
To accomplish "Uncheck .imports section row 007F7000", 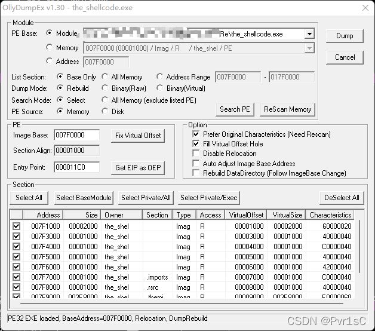I will (16, 277).
